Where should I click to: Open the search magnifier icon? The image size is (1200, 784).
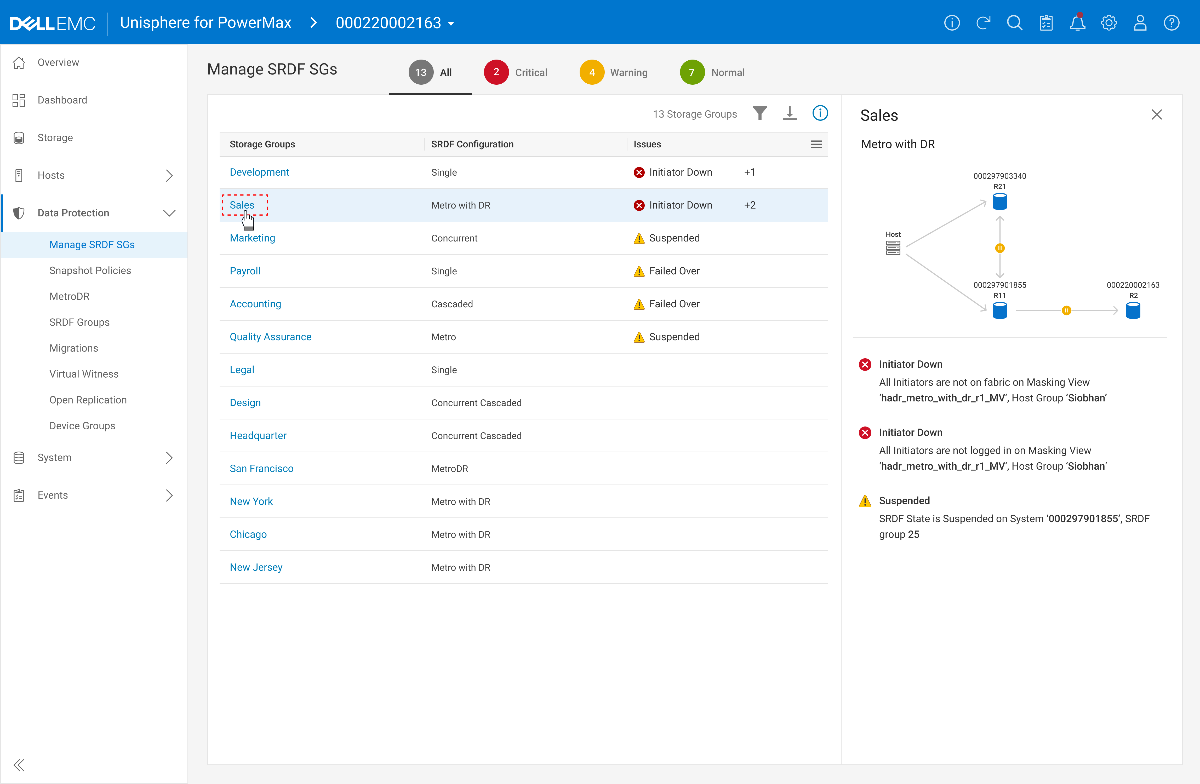(x=1014, y=23)
